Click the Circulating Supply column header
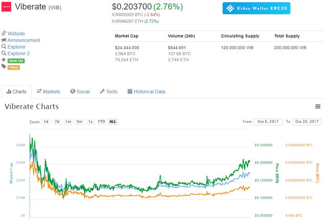 [240, 36]
